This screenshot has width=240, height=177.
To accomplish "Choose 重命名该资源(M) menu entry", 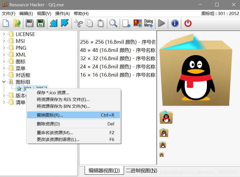I will click(74, 133).
